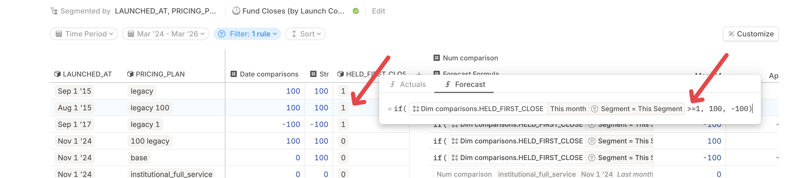Click HELD_FIRST_CLOSE value in legacy 100 row

click(343, 108)
